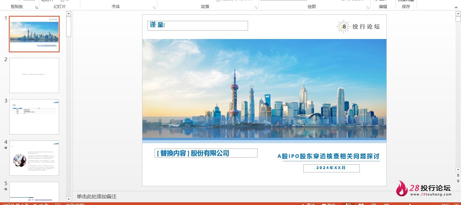Click the 2024年XX月 date box
Screen dimensions: 461x205
pos(331,168)
